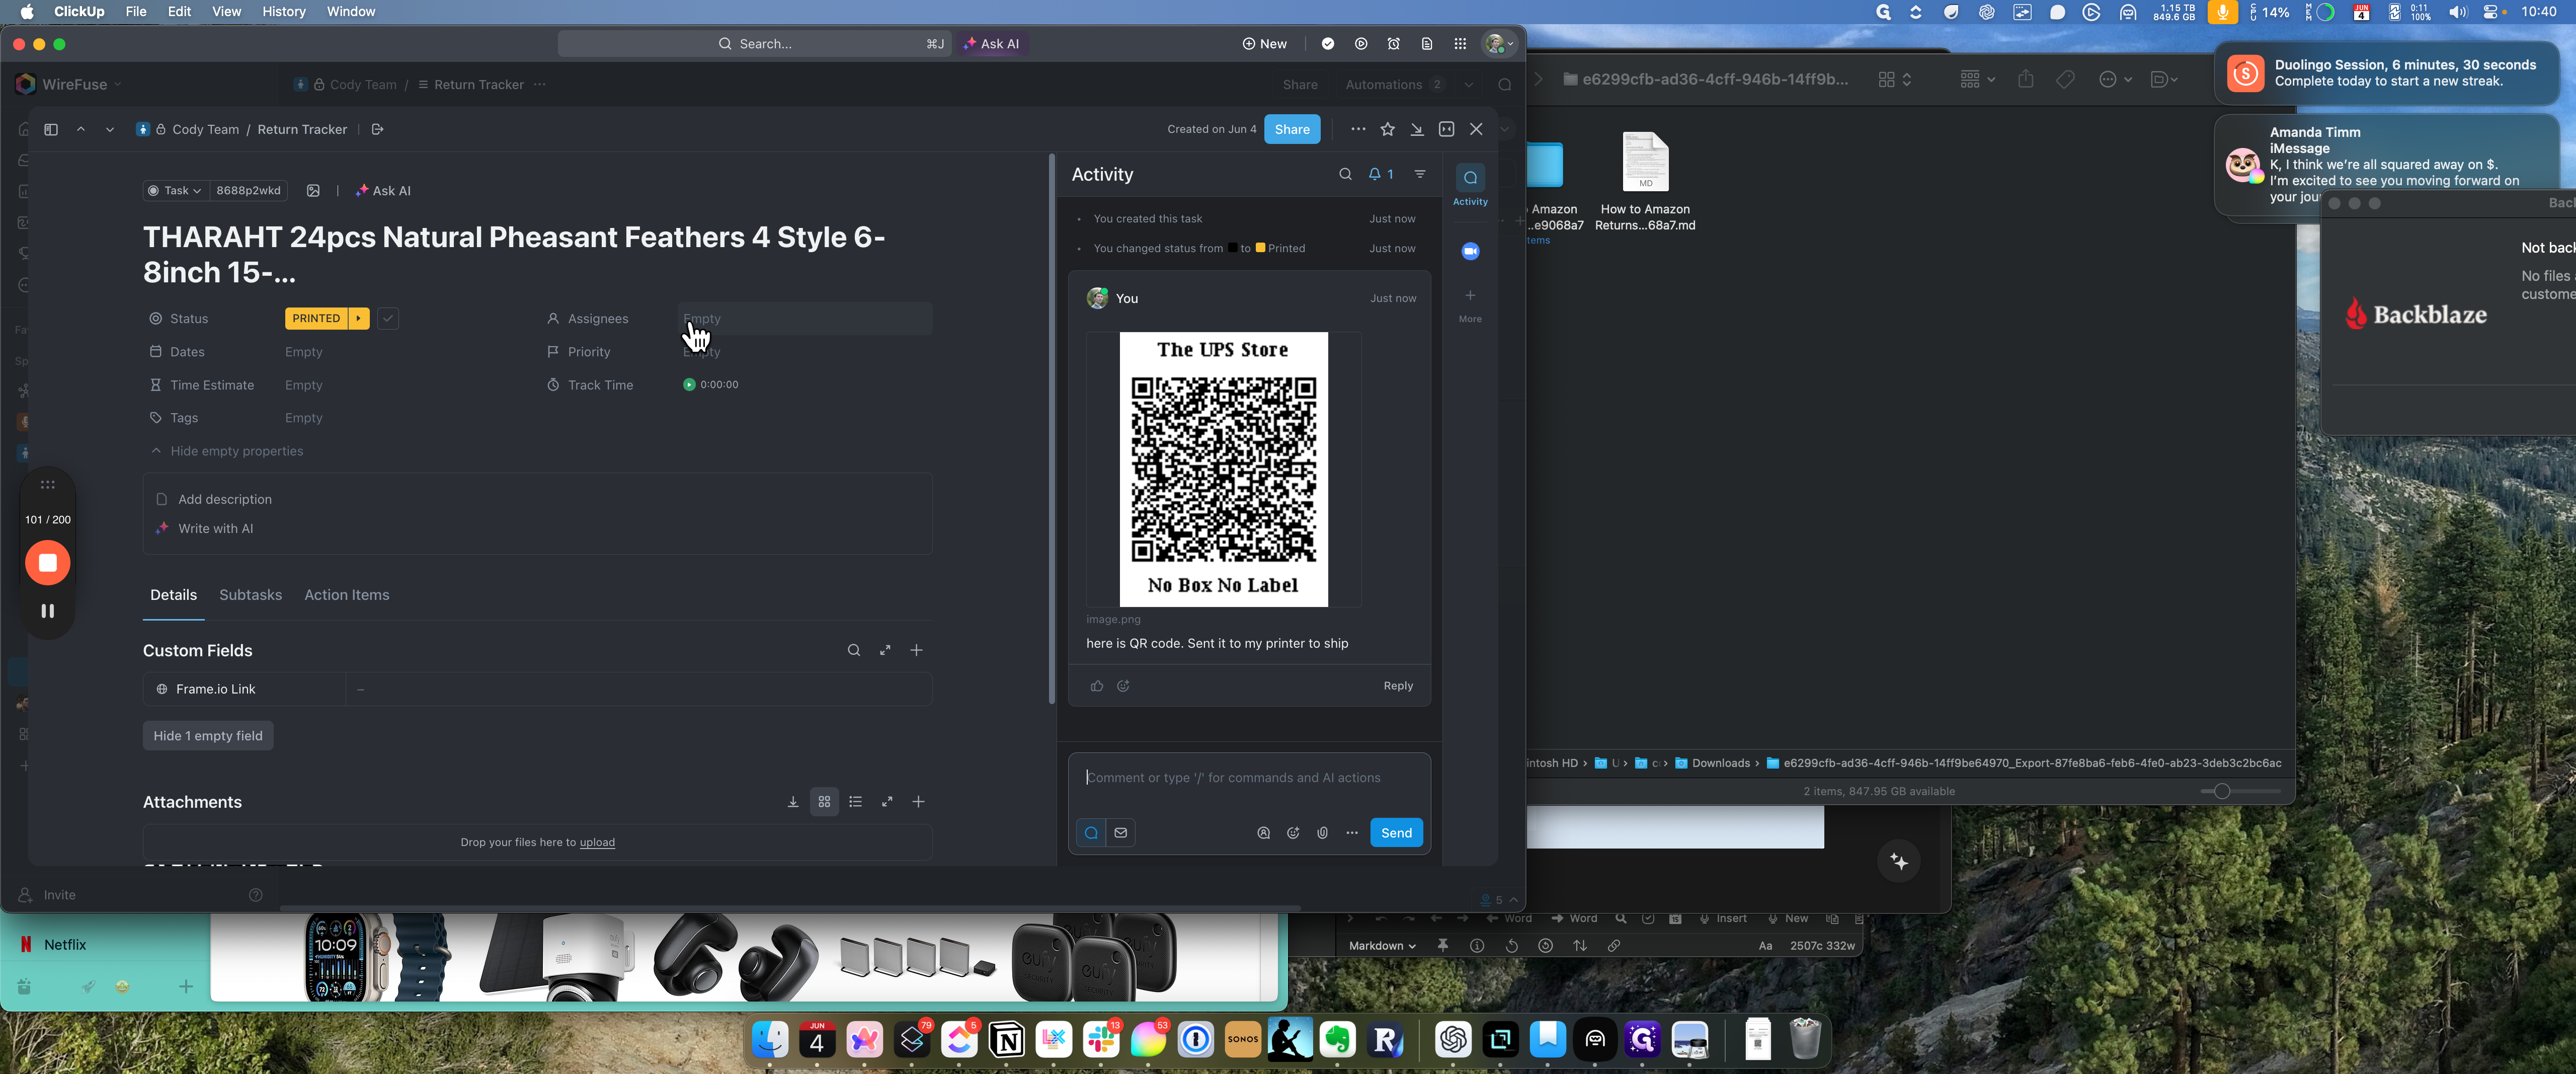Expand the WireFuse workspace dropdown
The width and height of the screenshot is (2576, 1074).
point(118,85)
